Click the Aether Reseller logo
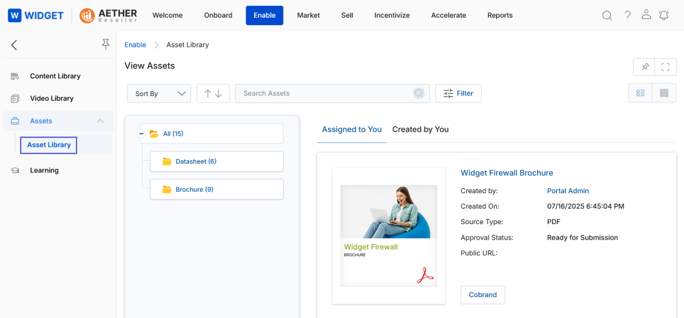684x318 pixels. (108, 15)
